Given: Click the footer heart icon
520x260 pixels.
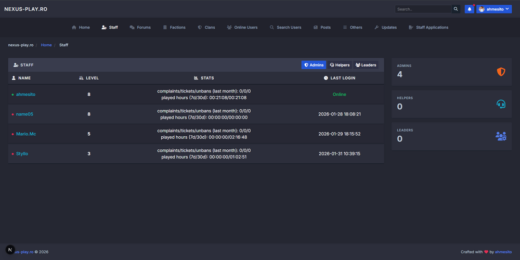Looking at the screenshot, I should coord(486,252).
